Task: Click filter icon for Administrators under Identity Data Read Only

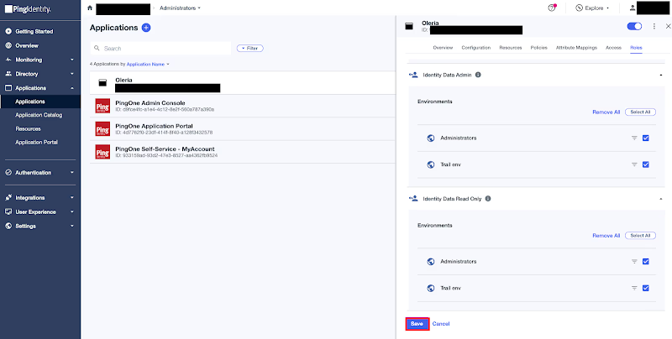Action: coord(634,262)
